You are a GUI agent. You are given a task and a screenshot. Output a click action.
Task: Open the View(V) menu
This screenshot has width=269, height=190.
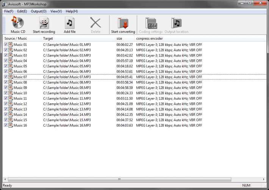pos(56,11)
